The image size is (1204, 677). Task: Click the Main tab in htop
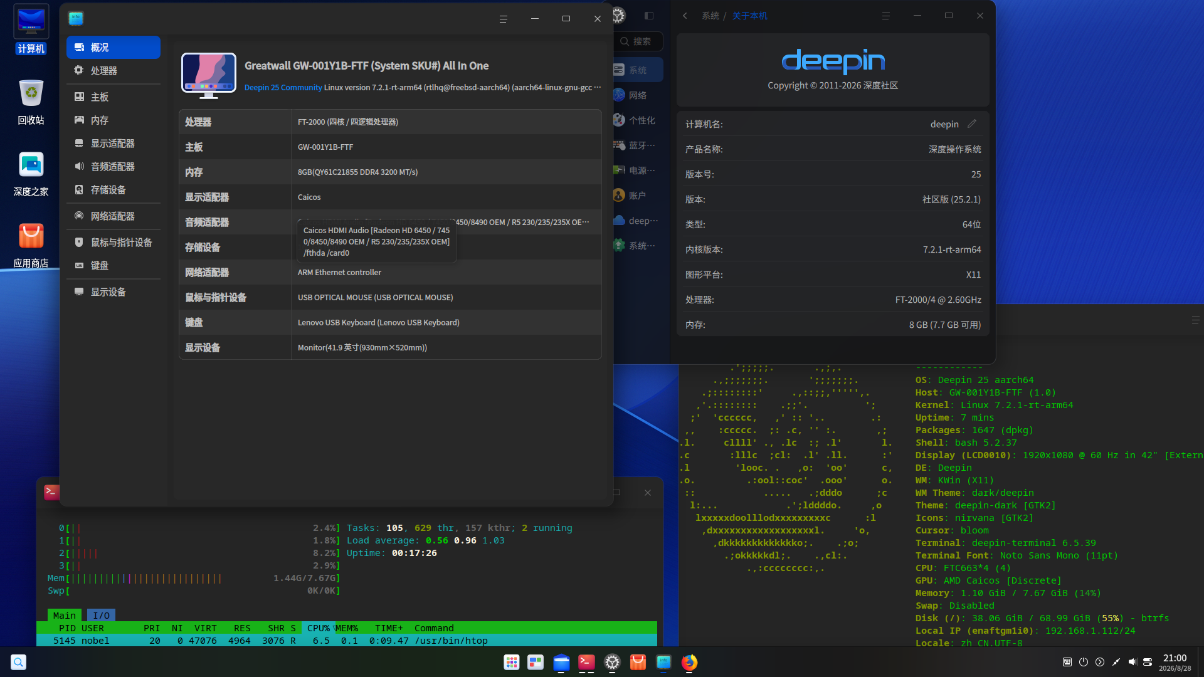[64, 616]
